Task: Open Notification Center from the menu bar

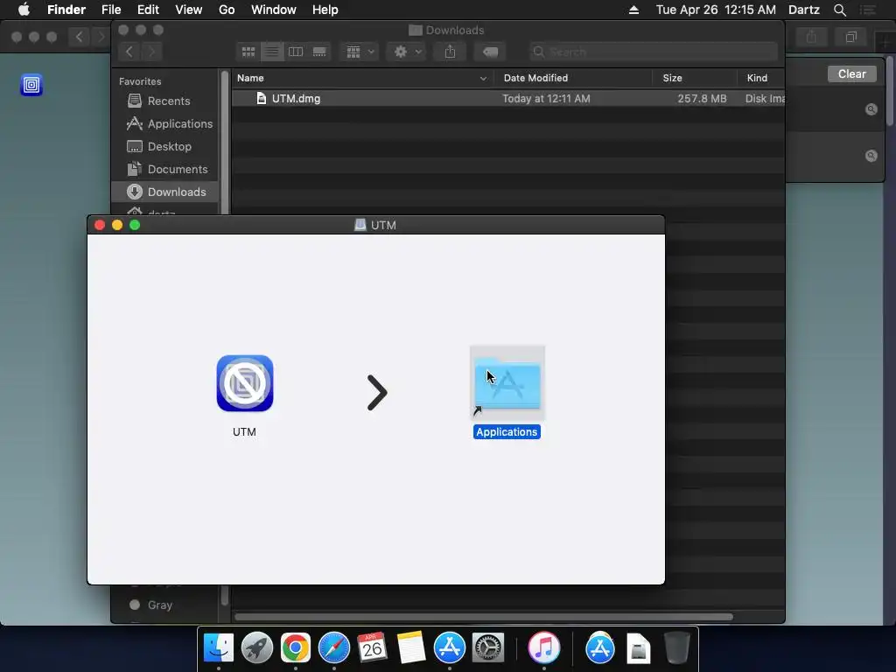Action: coord(867,10)
